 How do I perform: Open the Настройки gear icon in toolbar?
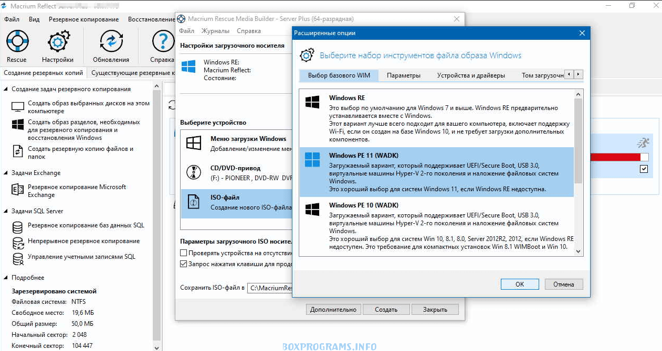[58, 41]
